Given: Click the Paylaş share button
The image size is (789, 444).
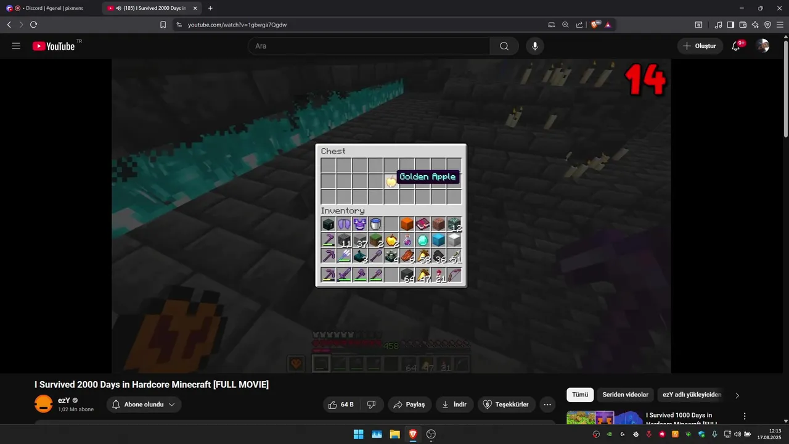Looking at the screenshot, I should tap(409, 405).
